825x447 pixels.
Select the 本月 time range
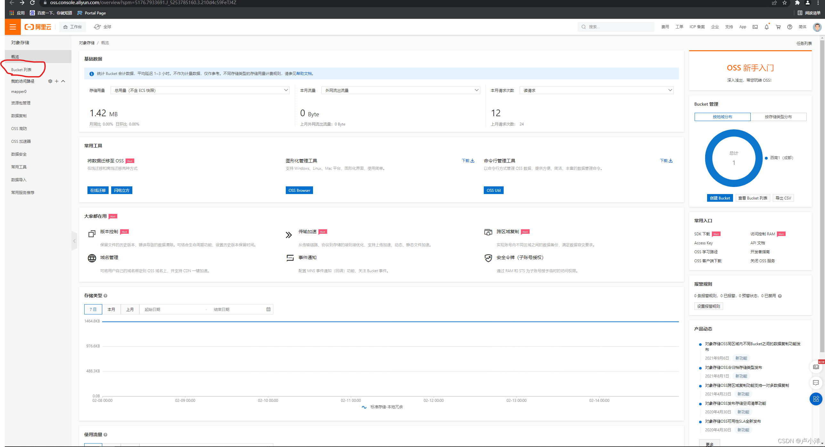coord(111,309)
